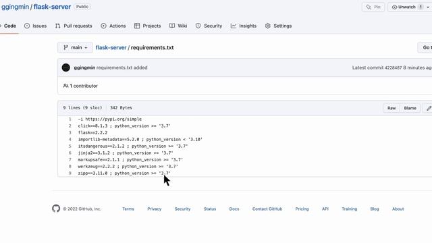View the Raw file

click(x=391, y=108)
